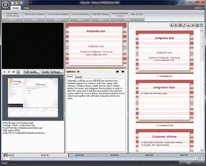Click the '1. Softpedia test' slide caption
This screenshot has width=206, height=166.
pyautogui.click(x=164, y=76)
